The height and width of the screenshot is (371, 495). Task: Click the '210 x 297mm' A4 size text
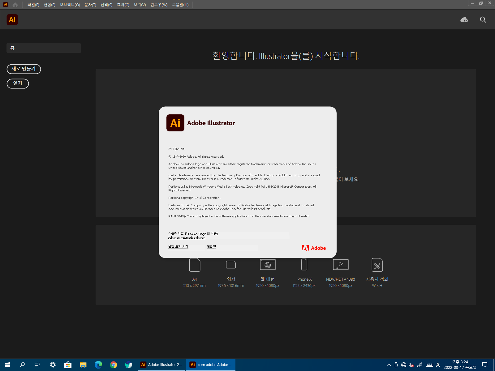(x=194, y=286)
